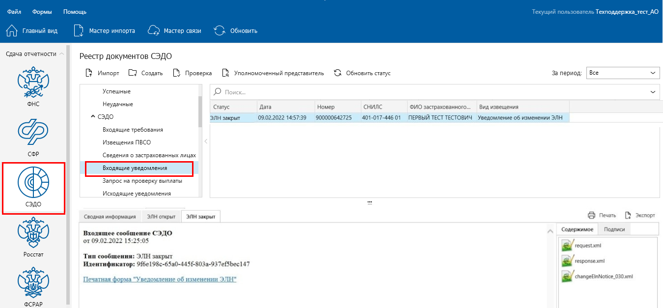Select the ФСРАР sidebar icon
663x308 pixels.
[33, 282]
